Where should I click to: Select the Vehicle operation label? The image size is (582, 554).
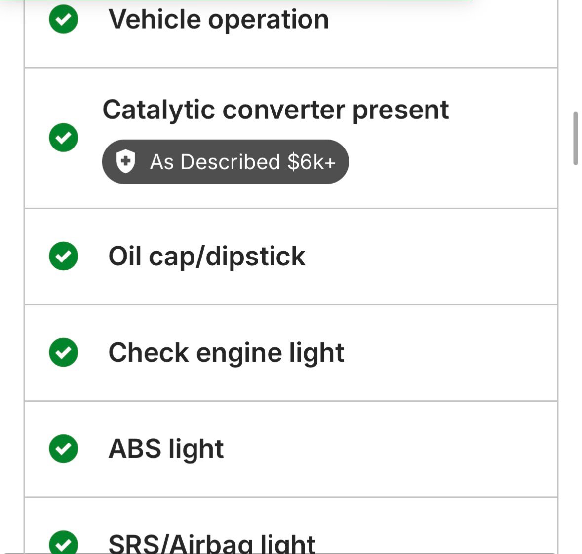pyautogui.click(x=219, y=20)
